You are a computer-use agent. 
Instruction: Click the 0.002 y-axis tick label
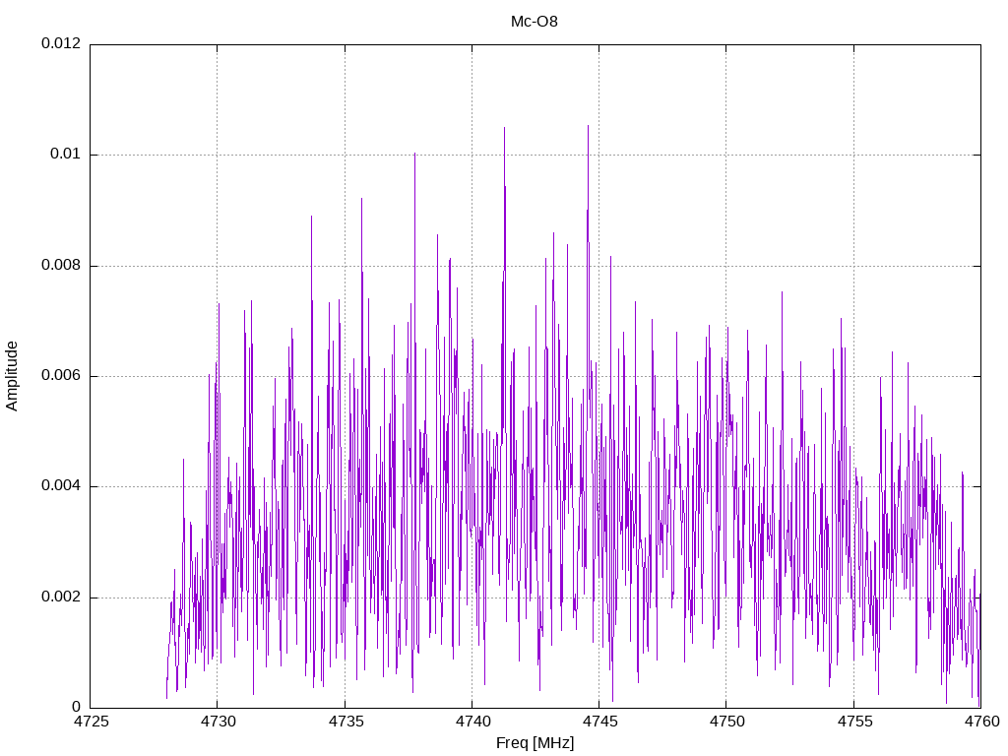coord(61,597)
